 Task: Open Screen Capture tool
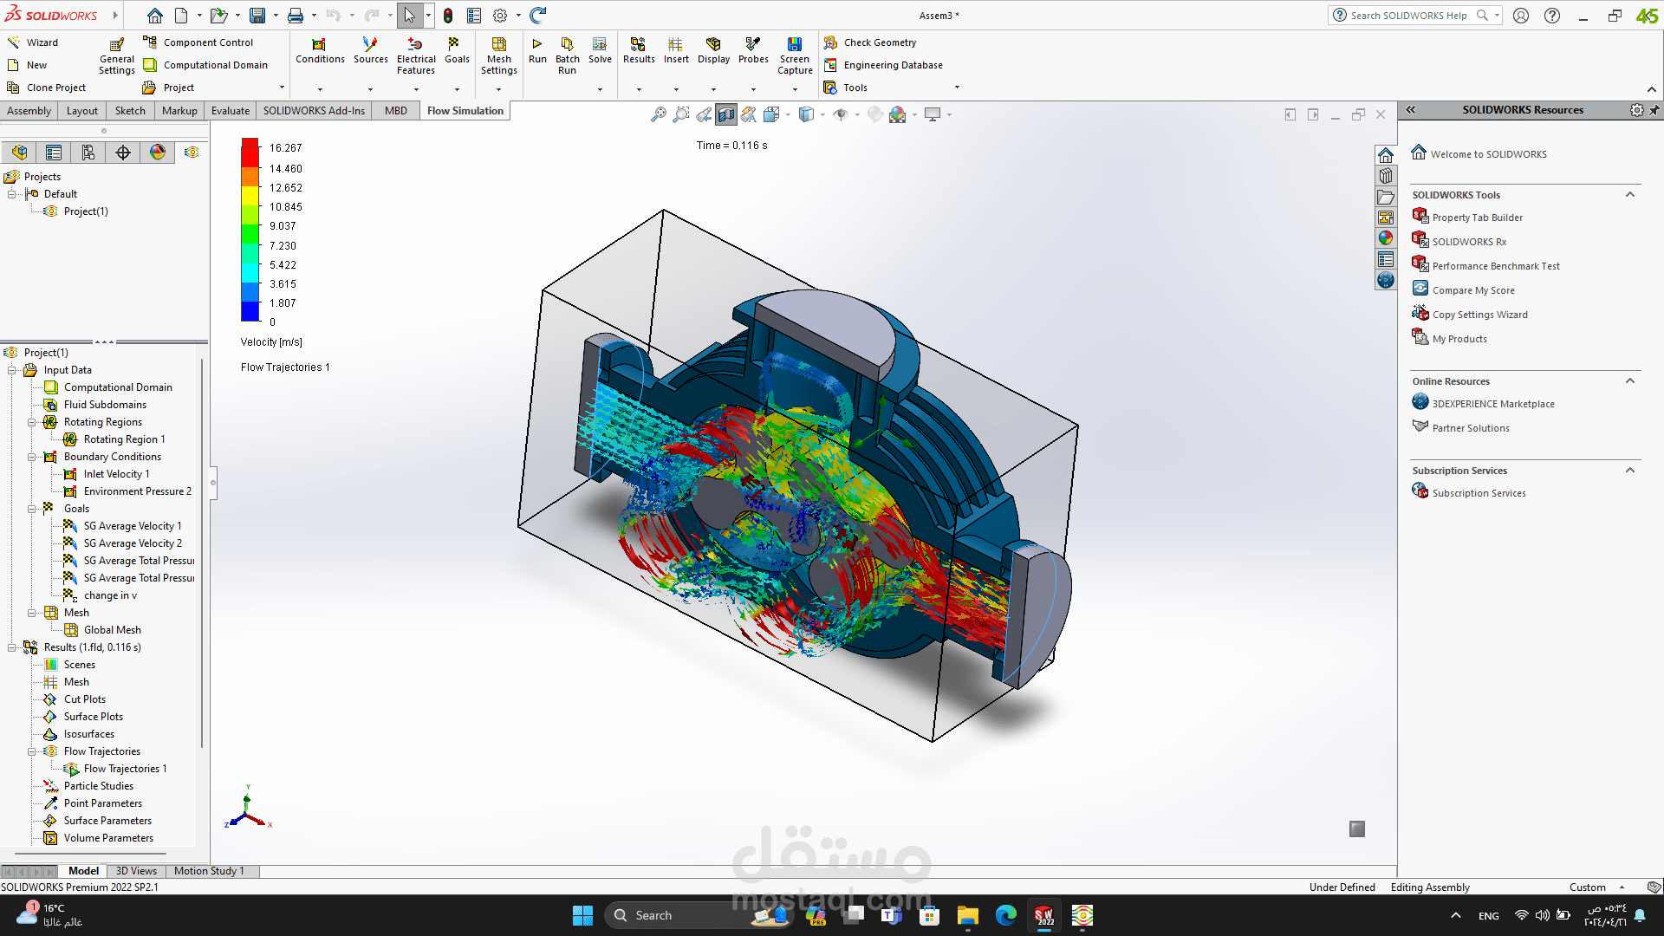pos(795,56)
